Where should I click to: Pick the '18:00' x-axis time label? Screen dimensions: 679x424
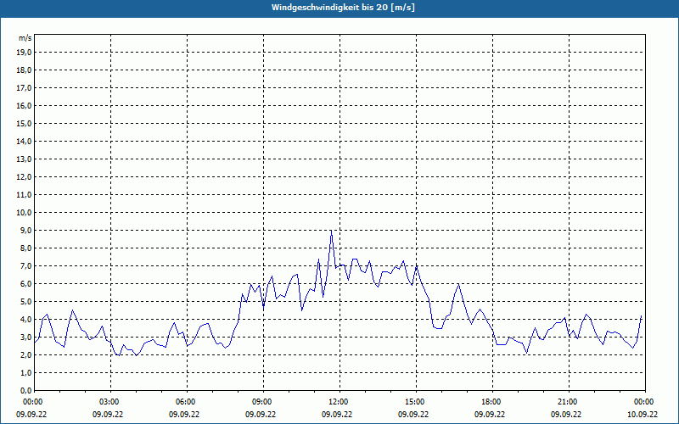(x=492, y=402)
